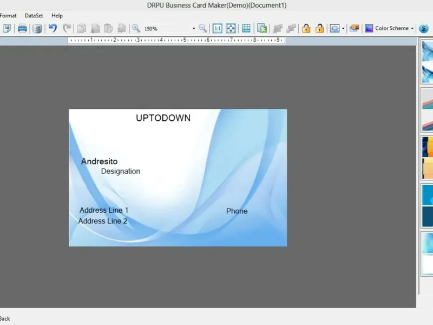433x325 pixels.
Task: Toggle the grid display icon
Action: pos(246,28)
